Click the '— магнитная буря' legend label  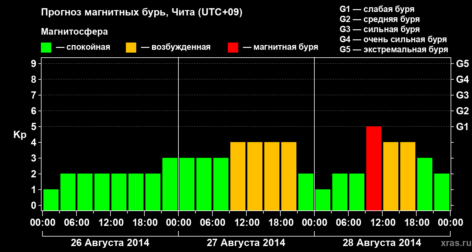click(281, 47)
